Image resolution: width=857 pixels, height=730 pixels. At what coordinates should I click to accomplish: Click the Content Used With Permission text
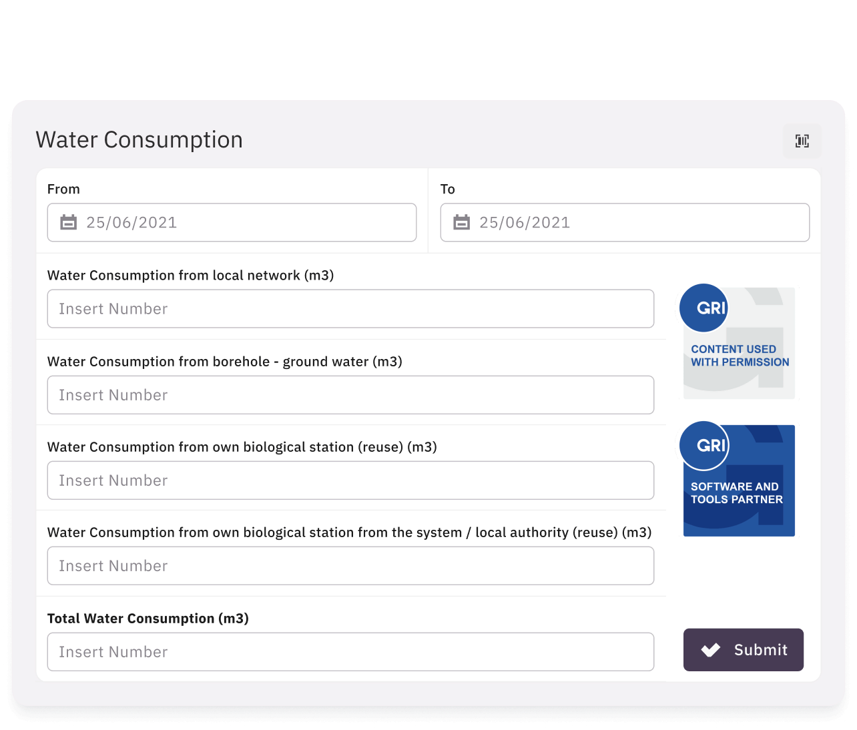(x=734, y=356)
